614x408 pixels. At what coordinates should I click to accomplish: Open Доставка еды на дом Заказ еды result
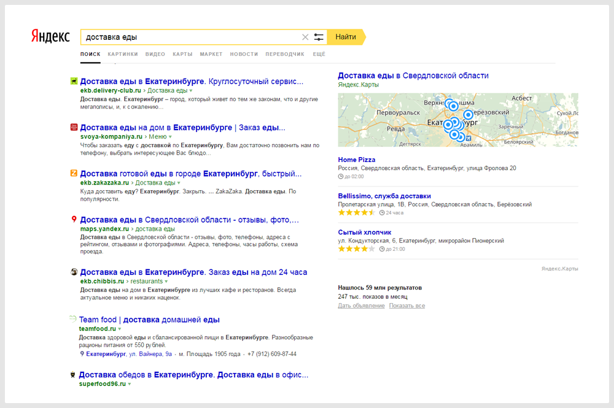point(182,128)
